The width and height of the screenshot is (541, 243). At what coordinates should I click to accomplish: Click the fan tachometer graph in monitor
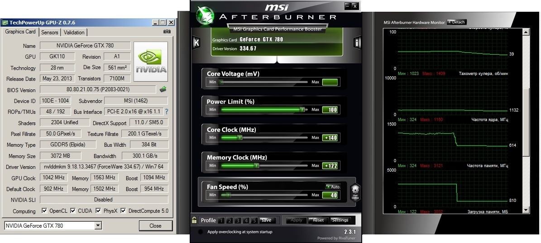(x=452, y=96)
